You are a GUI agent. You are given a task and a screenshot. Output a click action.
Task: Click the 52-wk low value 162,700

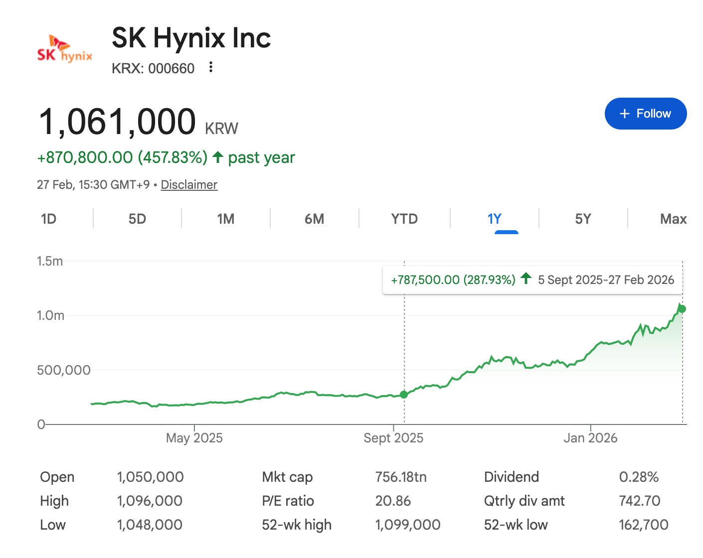[x=644, y=525]
